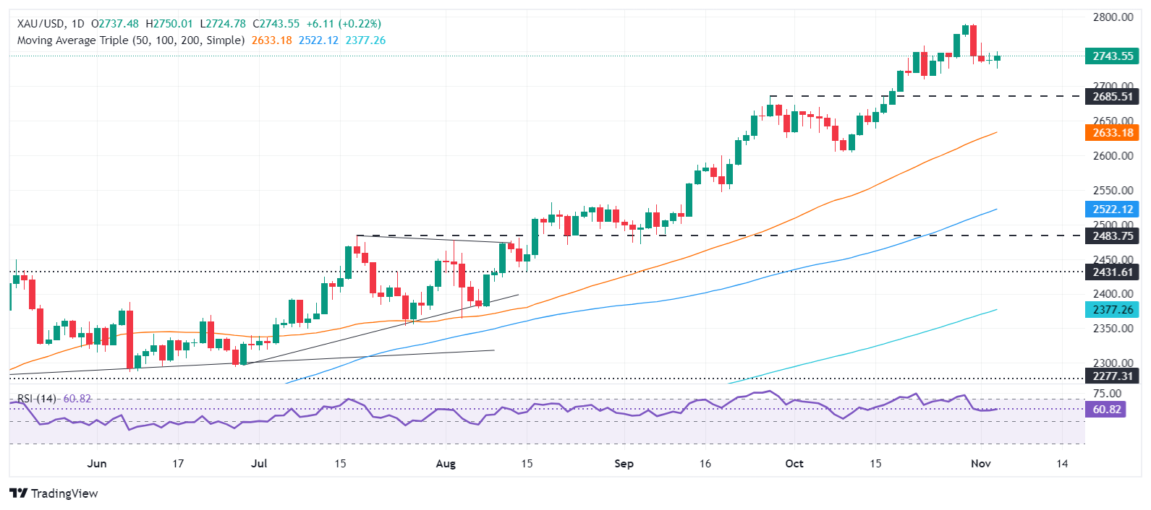The height and width of the screenshot is (510, 1151).
Task: Click the Nov label on time axis
Action: pos(980,464)
